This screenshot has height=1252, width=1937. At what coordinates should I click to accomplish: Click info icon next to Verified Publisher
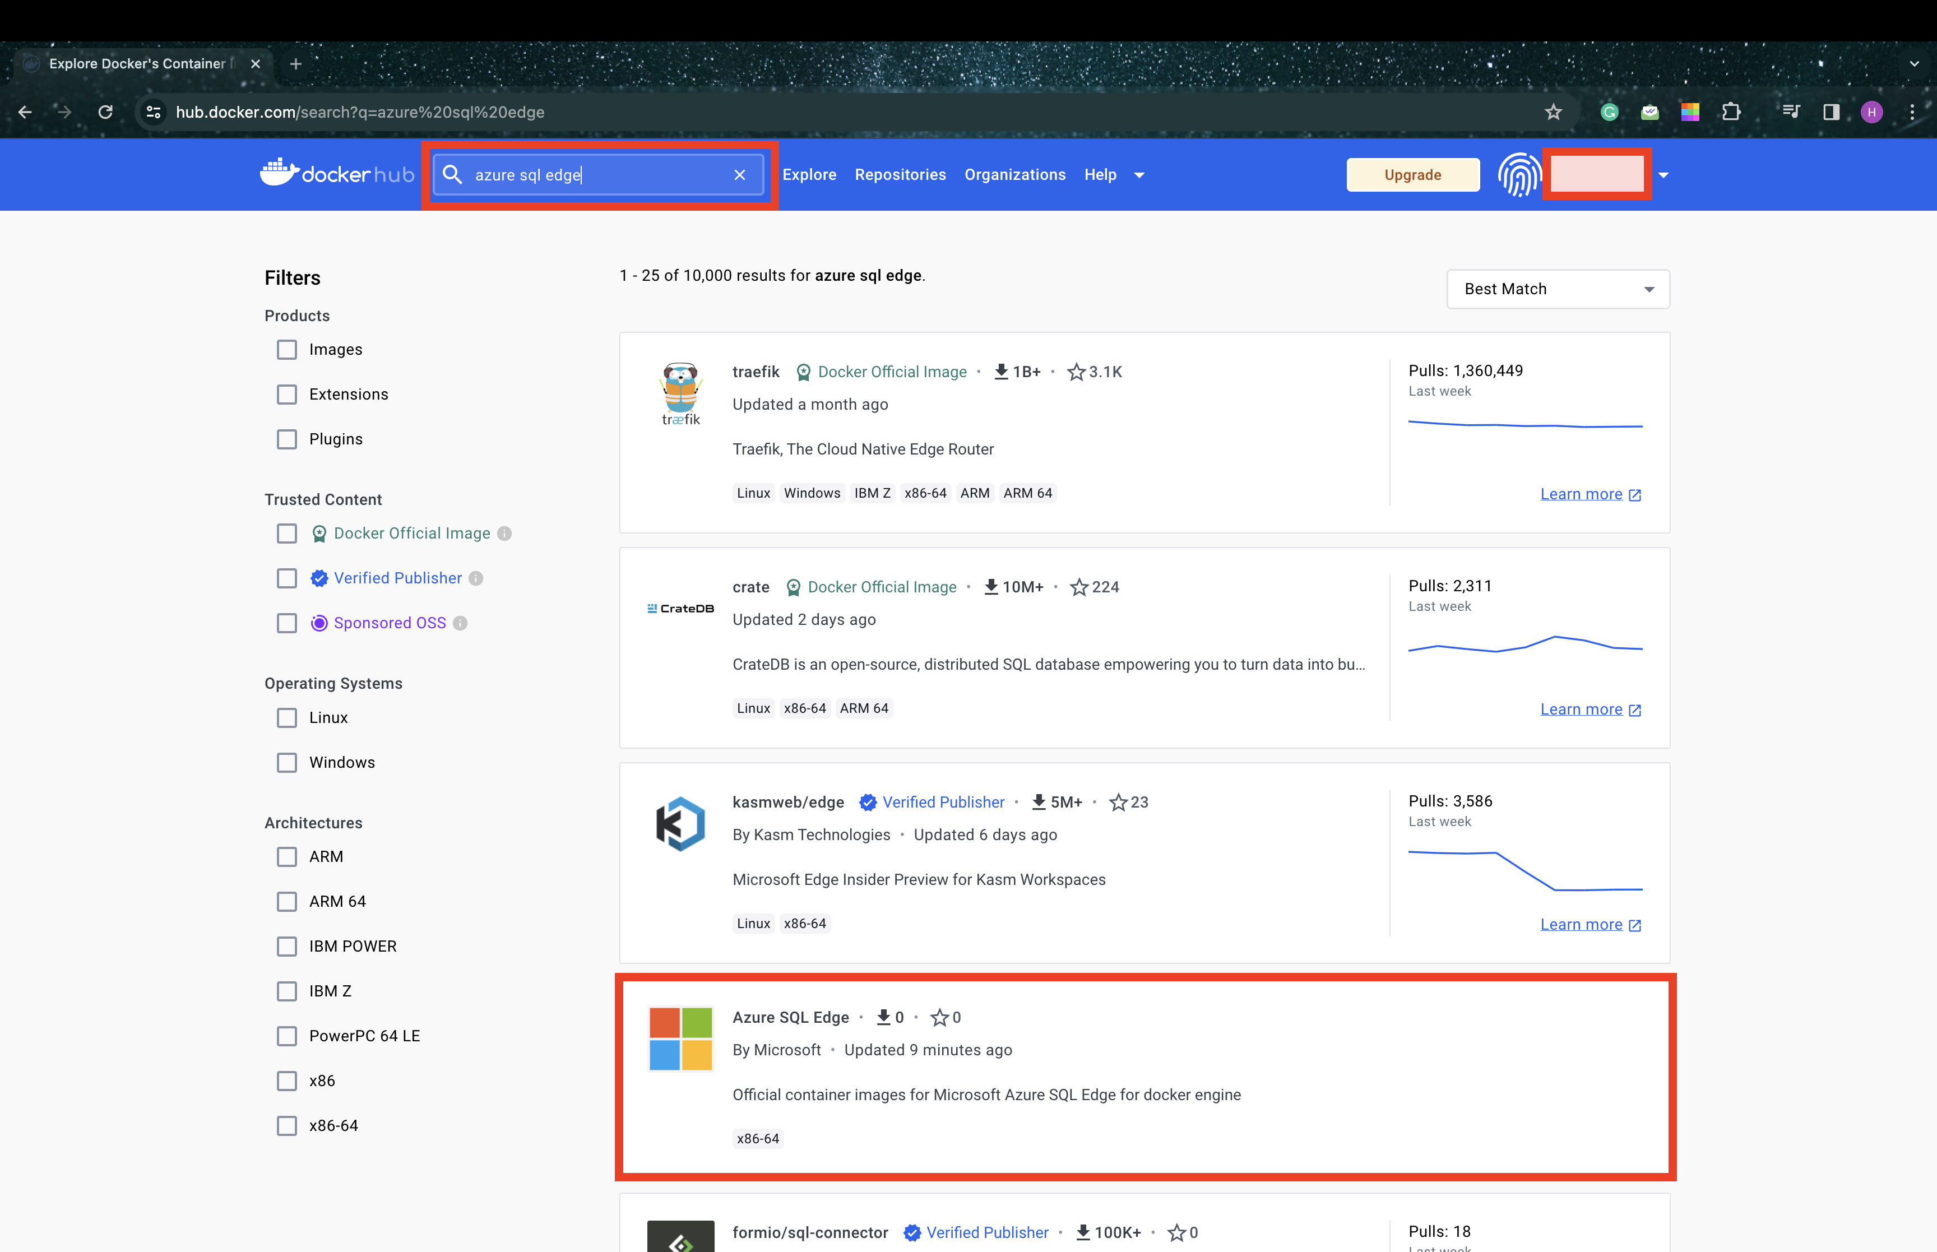[476, 578]
